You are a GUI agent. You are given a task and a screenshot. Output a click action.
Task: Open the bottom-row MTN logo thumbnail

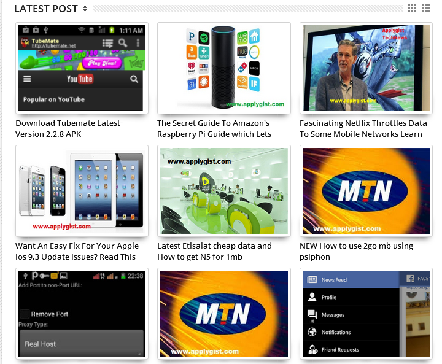[224, 314]
